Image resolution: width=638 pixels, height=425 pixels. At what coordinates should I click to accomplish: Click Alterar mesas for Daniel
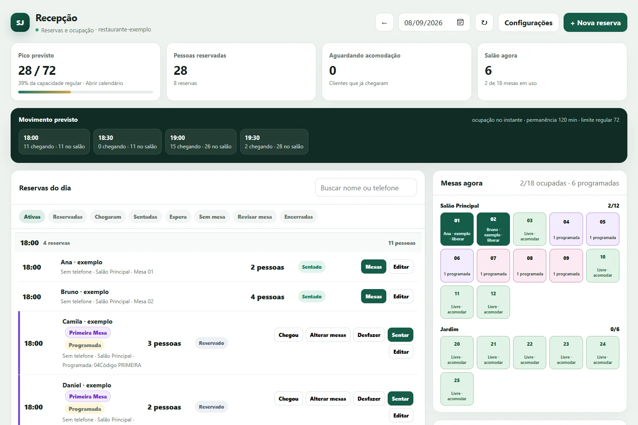[328, 399]
